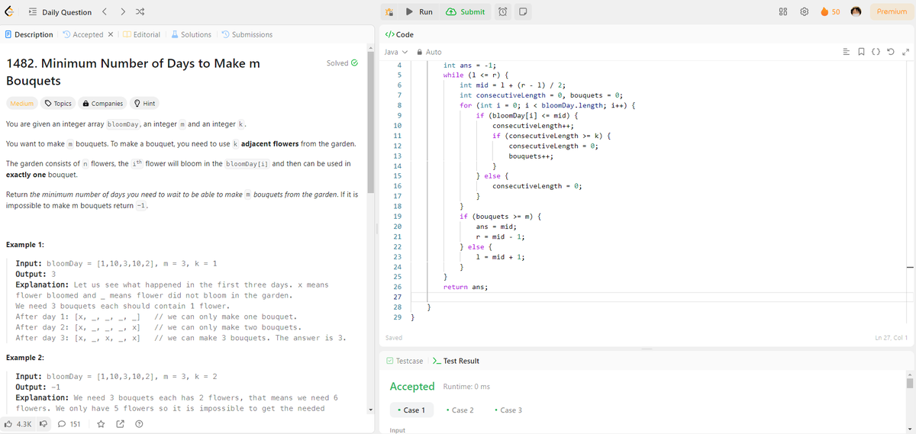The width and height of the screenshot is (916, 434).
Task: Click the share external-link icon
Action: coord(121,423)
